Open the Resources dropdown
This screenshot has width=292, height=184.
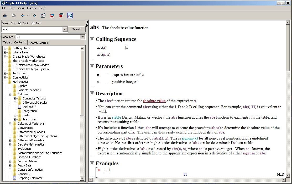coord(83,37)
